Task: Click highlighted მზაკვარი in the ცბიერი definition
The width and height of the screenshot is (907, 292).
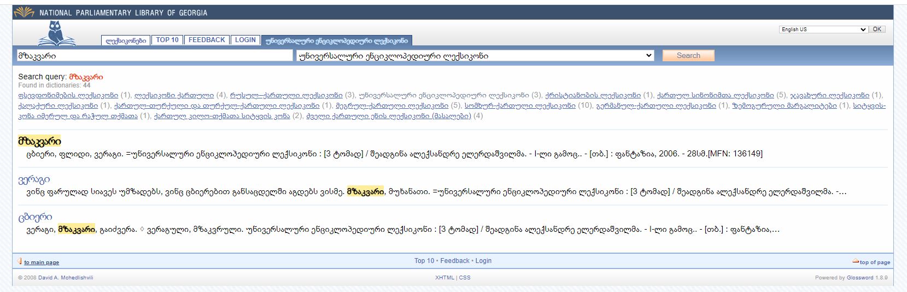Action: [77, 230]
